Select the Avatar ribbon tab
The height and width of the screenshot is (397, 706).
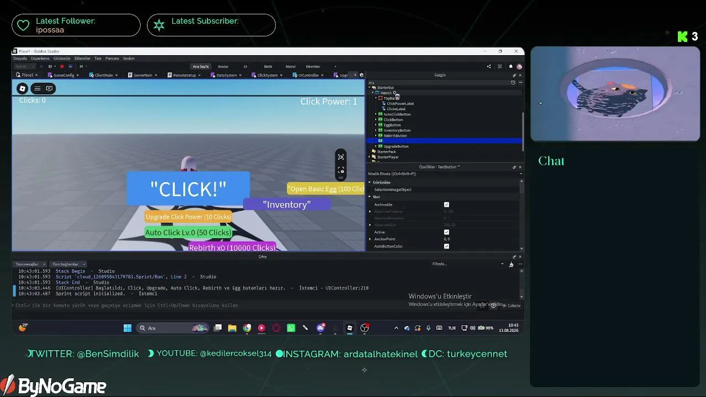[x=223, y=67]
